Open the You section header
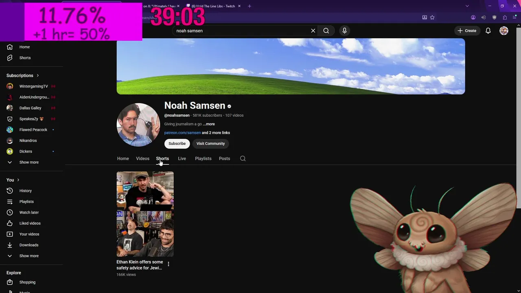The height and width of the screenshot is (293, 521). (13, 180)
